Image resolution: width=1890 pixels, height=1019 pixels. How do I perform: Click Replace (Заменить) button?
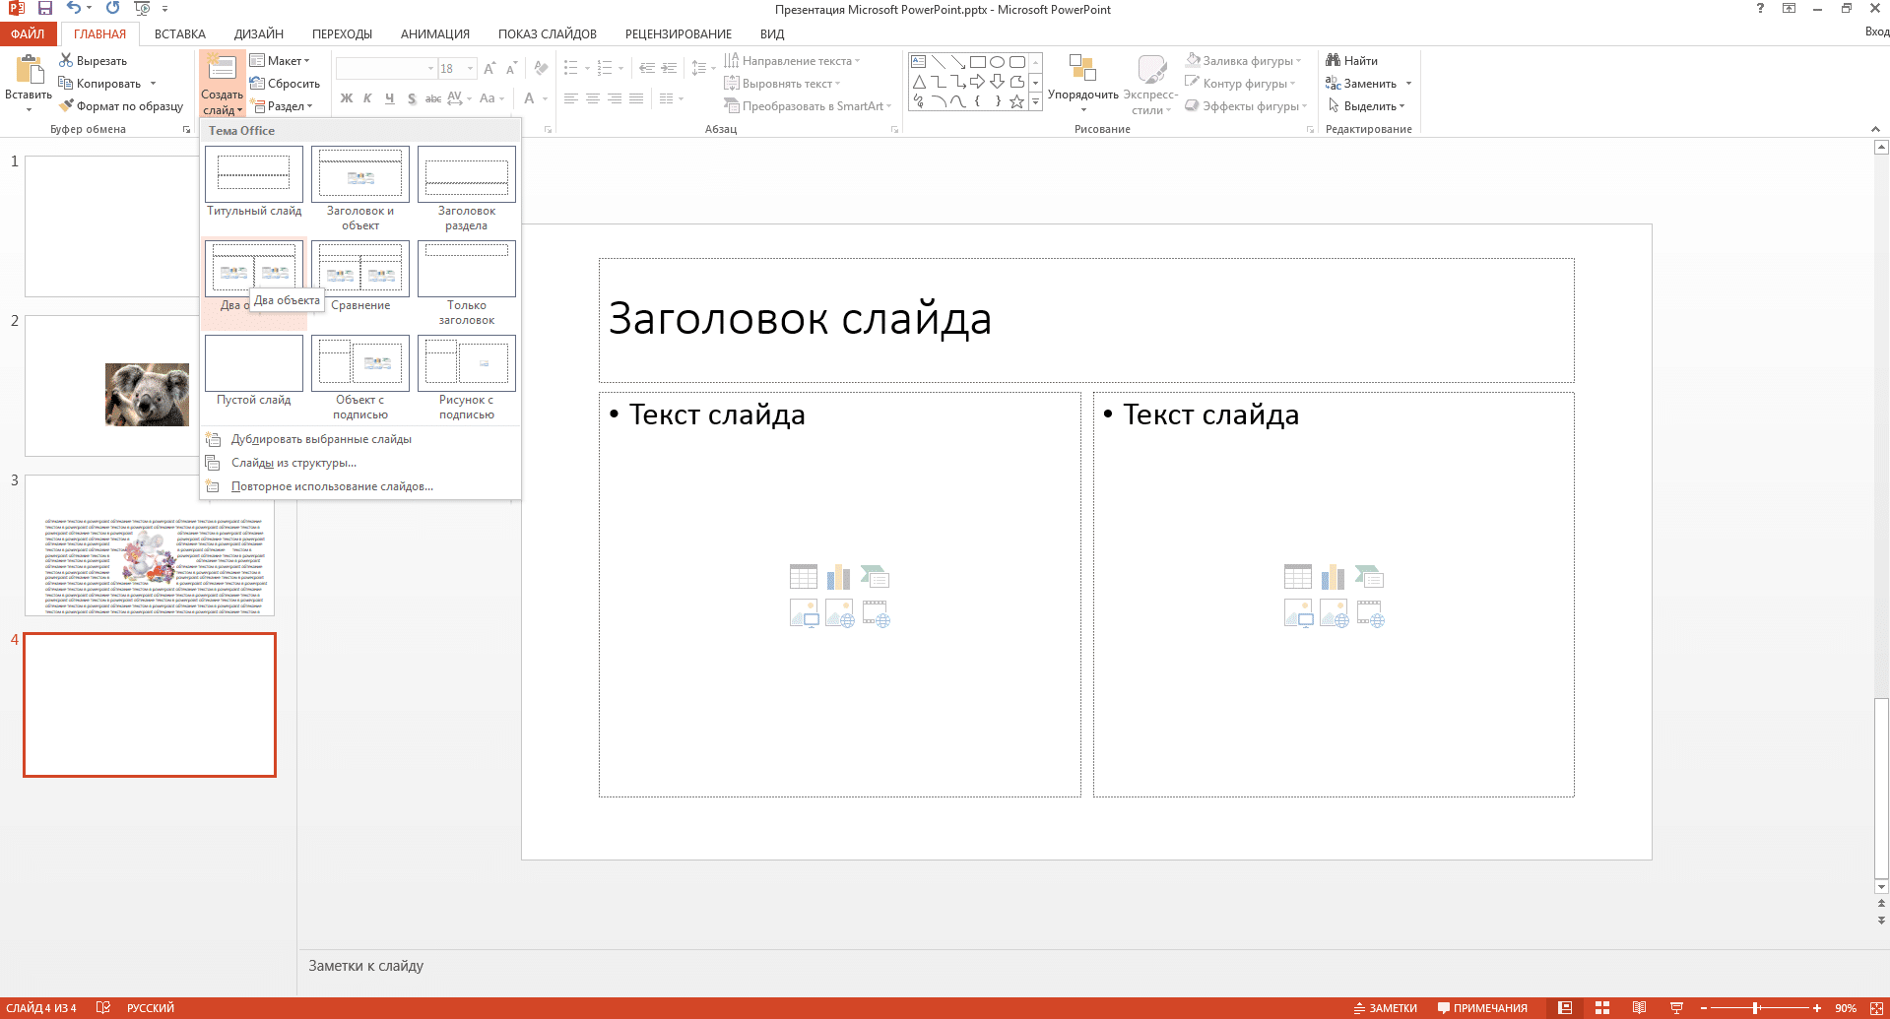coord(1362,84)
